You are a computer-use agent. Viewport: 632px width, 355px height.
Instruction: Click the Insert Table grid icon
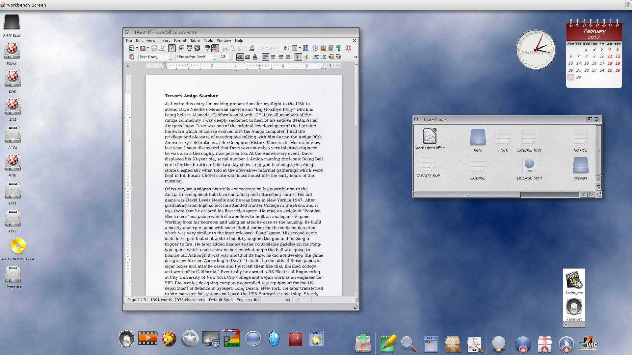294,48
